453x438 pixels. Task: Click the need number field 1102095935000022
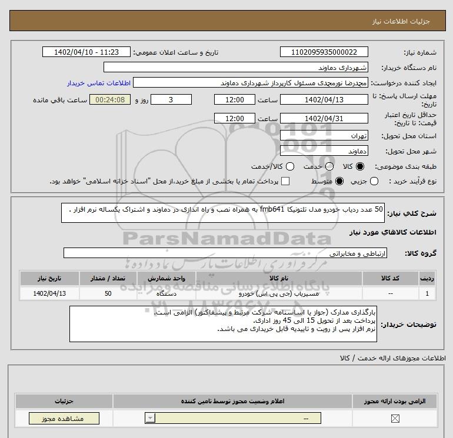(324, 52)
